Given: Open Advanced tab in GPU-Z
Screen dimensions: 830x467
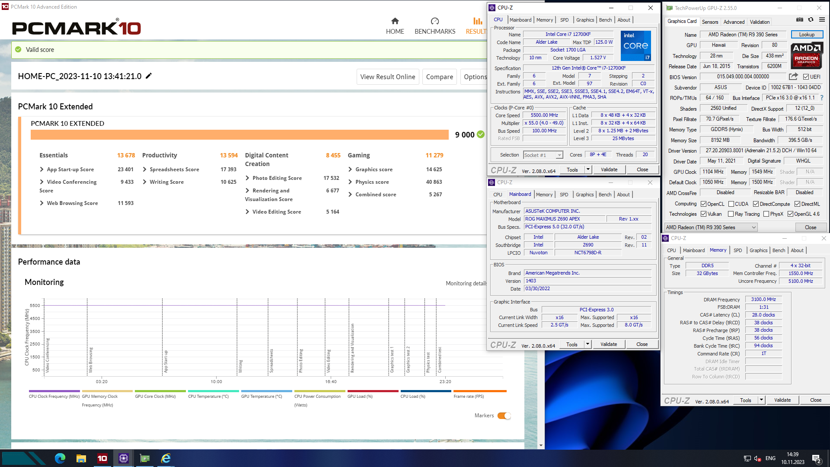Looking at the screenshot, I should (734, 22).
